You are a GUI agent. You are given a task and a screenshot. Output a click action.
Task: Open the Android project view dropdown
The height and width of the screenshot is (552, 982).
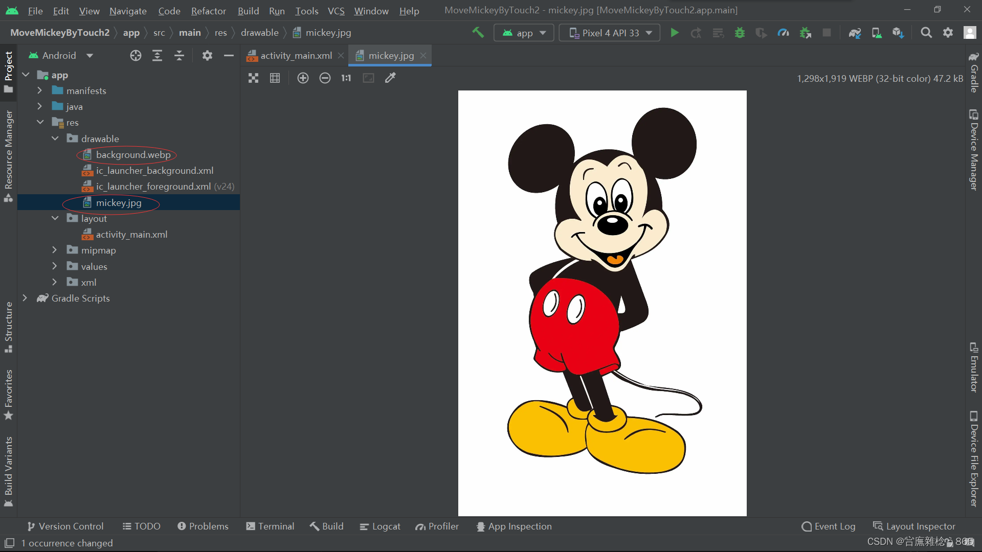[61, 56]
